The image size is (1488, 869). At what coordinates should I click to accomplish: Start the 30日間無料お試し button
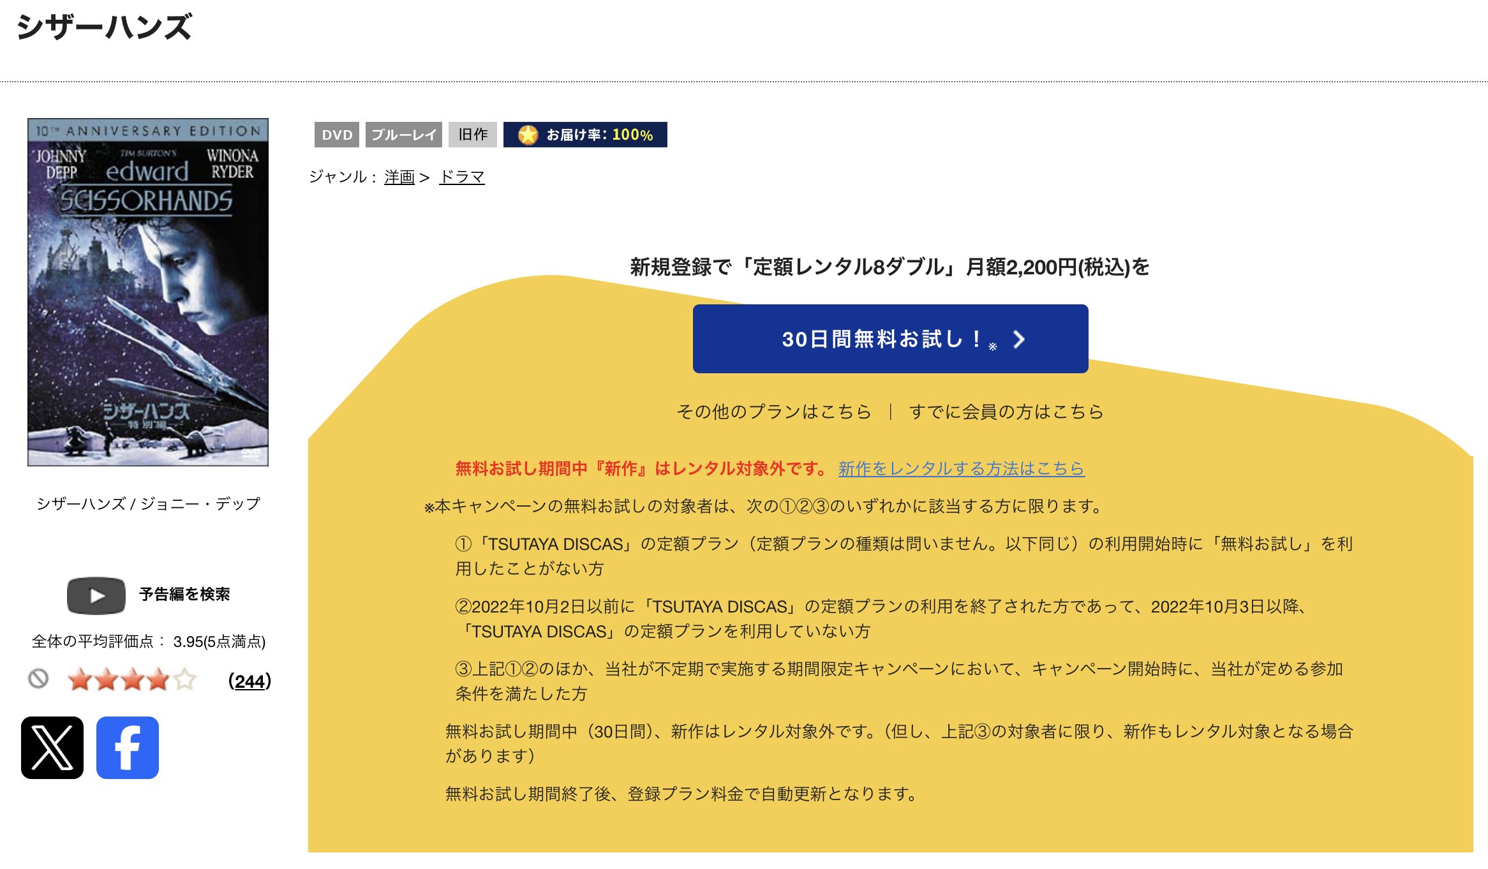coord(890,339)
